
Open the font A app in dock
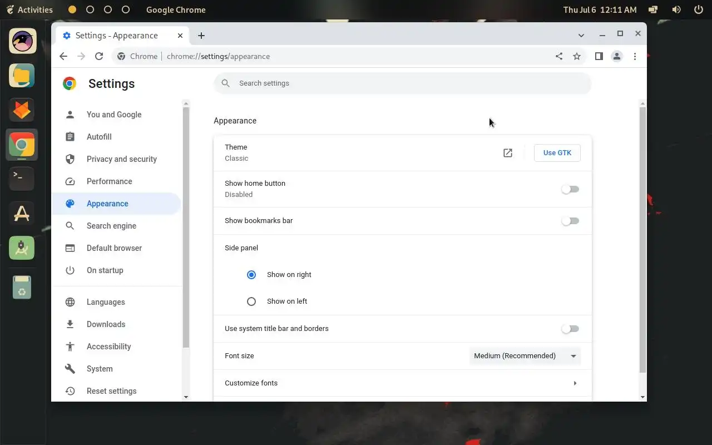(x=22, y=214)
